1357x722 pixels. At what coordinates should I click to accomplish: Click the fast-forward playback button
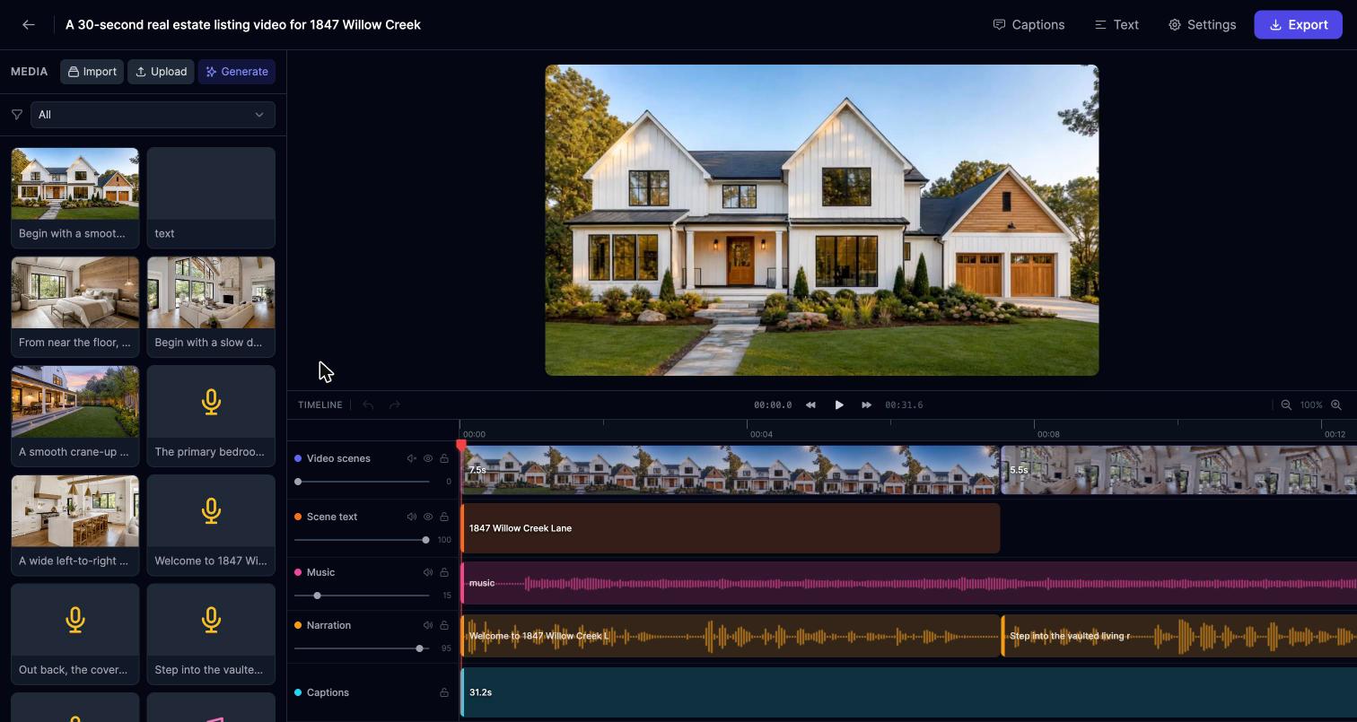coord(866,405)
